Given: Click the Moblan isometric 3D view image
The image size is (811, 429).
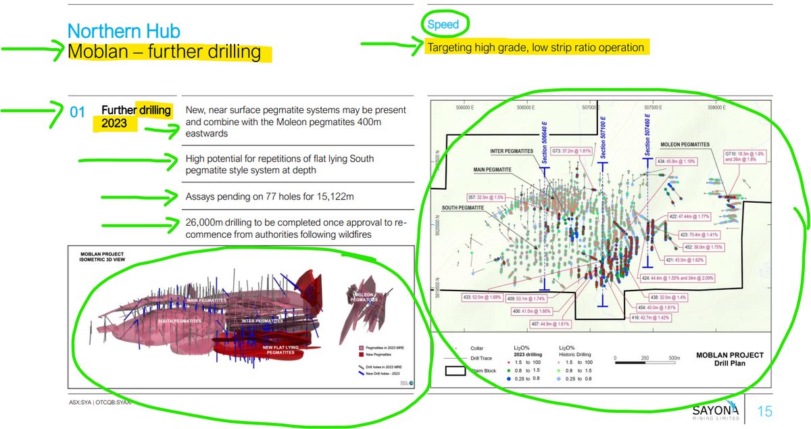Looking at the screenshot, I should [242, 317].
